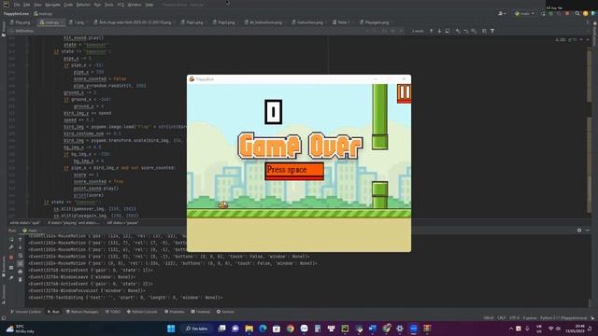598x336 pixels.
Task: Click the wrench settings icon in Run panel
Action: (11, 247)
